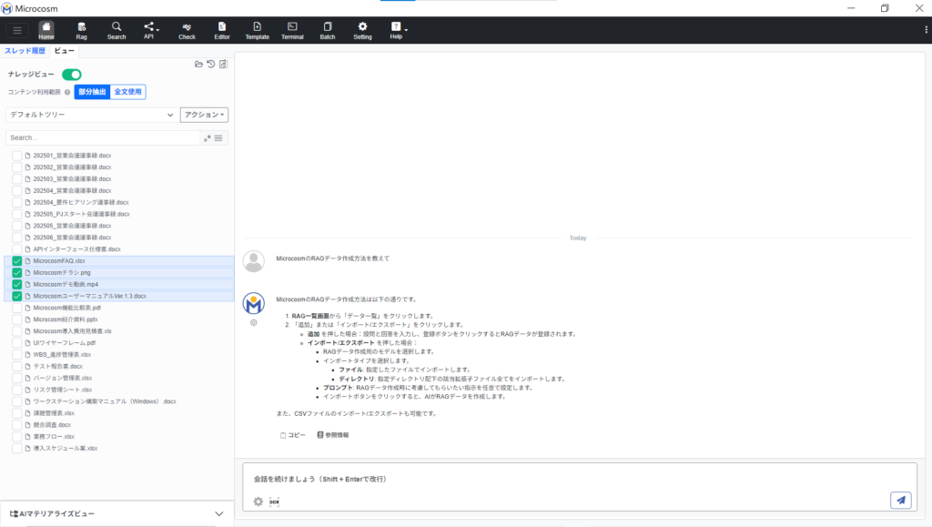Image resolution: width=932 pixels, height=527 pixels.
Task: Click the file tree Search field
Action: point(104,137)
